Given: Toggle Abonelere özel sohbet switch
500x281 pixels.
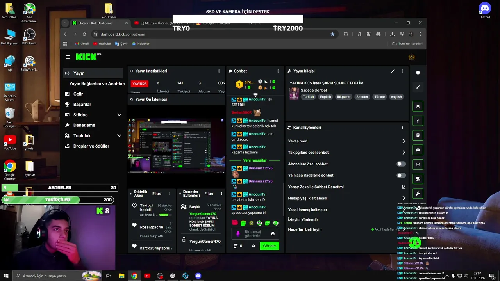Looking at the screenshot, I should pos(401,164).
